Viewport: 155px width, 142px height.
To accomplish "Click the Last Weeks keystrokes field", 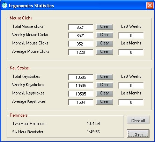I will 131,85.
